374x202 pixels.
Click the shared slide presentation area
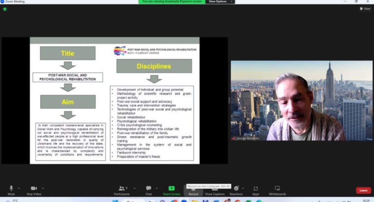[x=115, y=100]
